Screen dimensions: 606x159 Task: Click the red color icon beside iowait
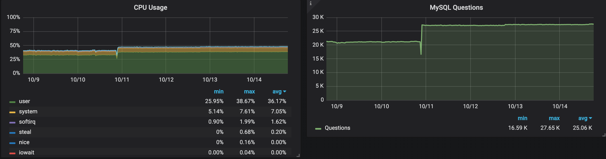tap(12, 153)
